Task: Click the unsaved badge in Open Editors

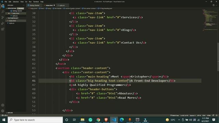Action: pos(21,8)
